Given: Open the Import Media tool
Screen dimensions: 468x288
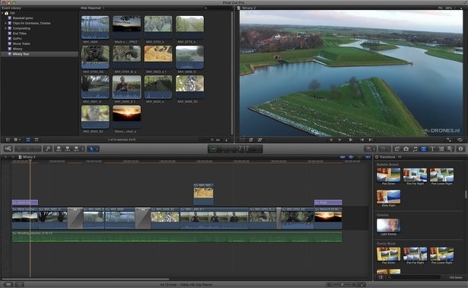Looking at the screenshot, I should click(8, 149).
